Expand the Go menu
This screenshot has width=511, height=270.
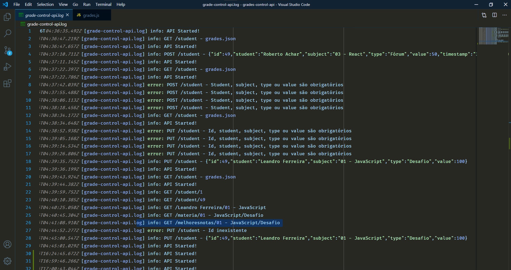point(75,4)
